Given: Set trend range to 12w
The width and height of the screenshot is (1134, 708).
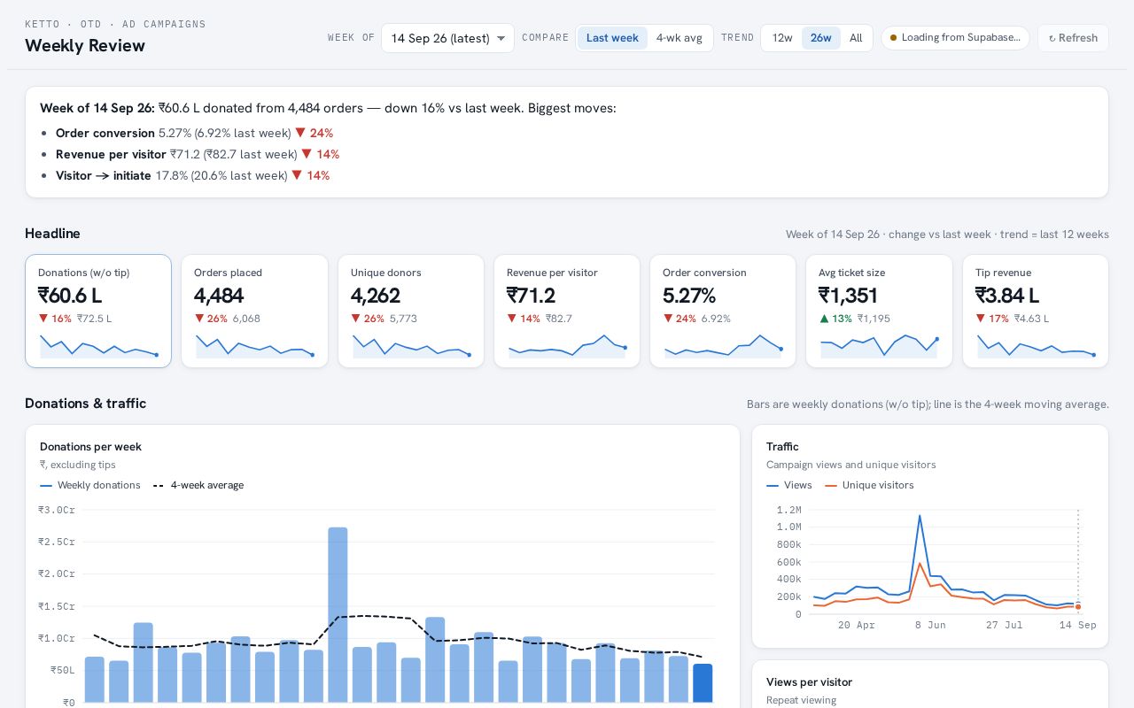Looking at the screenshot, I should click(782, 38).
